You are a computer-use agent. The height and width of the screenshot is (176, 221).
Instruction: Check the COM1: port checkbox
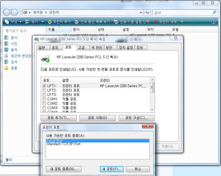click(44, 99)
